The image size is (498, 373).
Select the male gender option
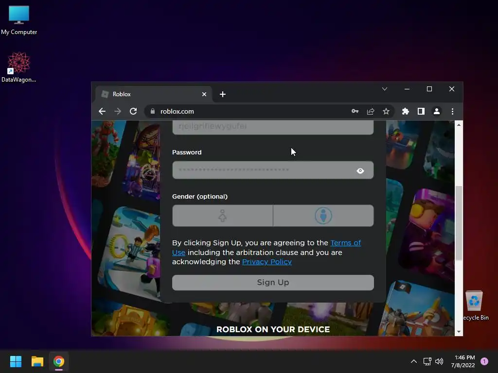coord(323,216)
